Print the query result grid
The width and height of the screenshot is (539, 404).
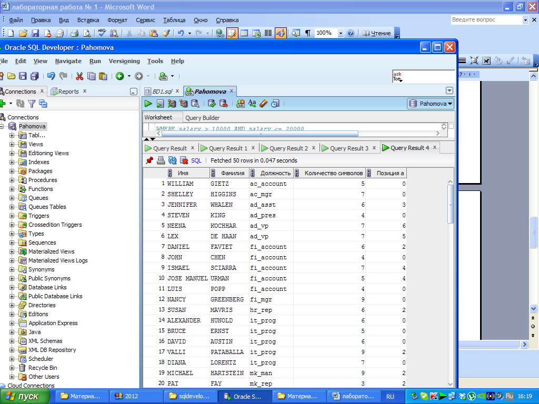161,160
